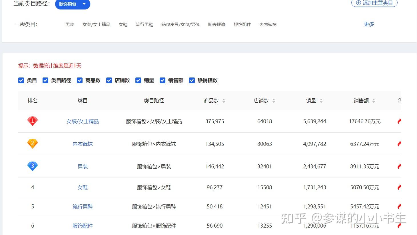Toggle the 商品数 column checkbox
The image size is (417, 235).
(x=80, y=80)
